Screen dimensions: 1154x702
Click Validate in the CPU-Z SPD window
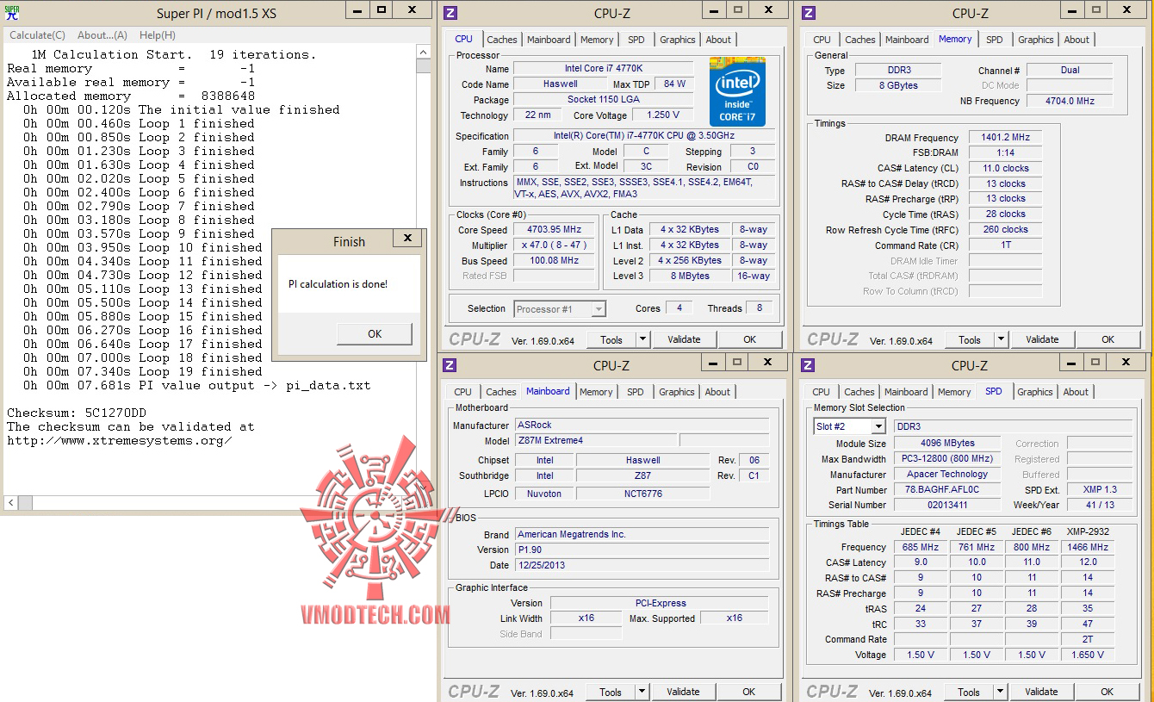click(x=1041, y=692)
